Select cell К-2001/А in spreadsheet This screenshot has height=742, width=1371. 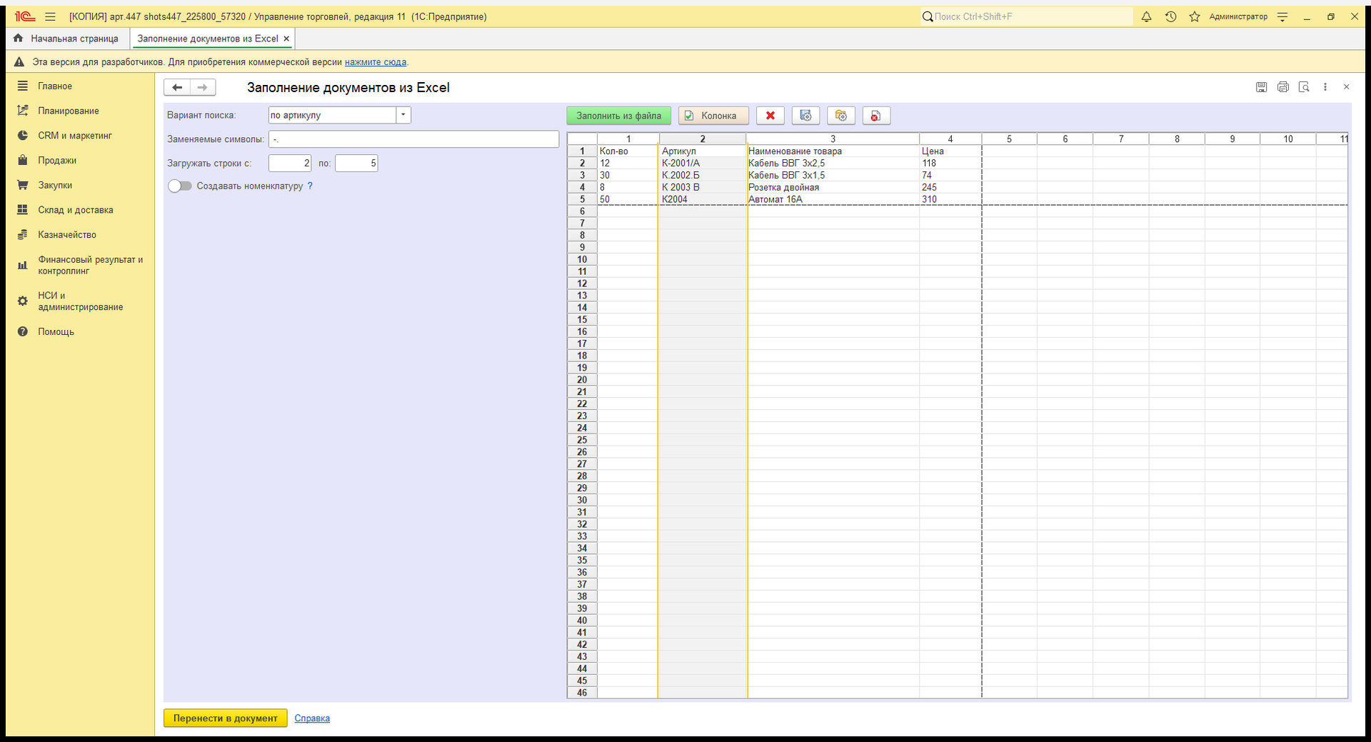click(702, 163)
